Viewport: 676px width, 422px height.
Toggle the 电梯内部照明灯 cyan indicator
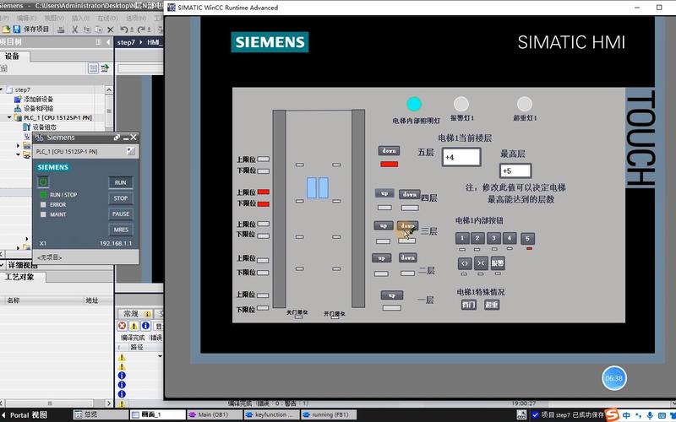(x=413, y=104)
